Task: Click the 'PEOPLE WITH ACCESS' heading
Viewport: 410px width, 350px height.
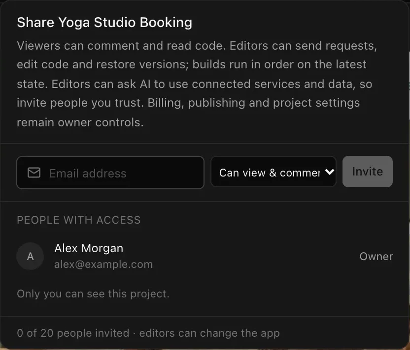Action: (79, 220)
